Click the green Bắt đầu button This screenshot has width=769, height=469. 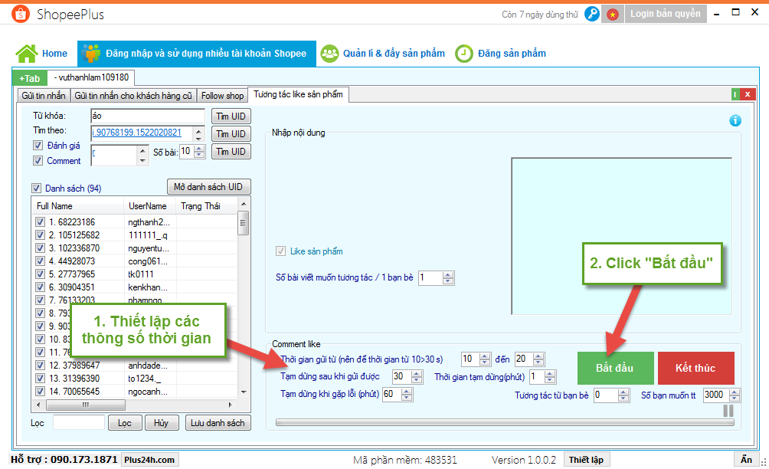tap(615, 368)
